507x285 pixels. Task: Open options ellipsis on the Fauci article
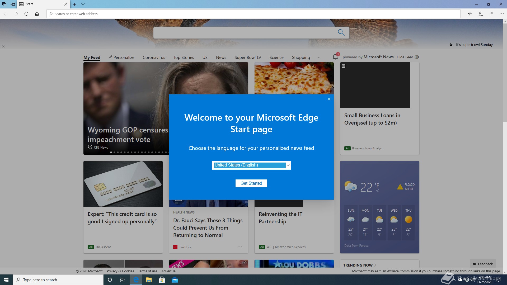240,247
